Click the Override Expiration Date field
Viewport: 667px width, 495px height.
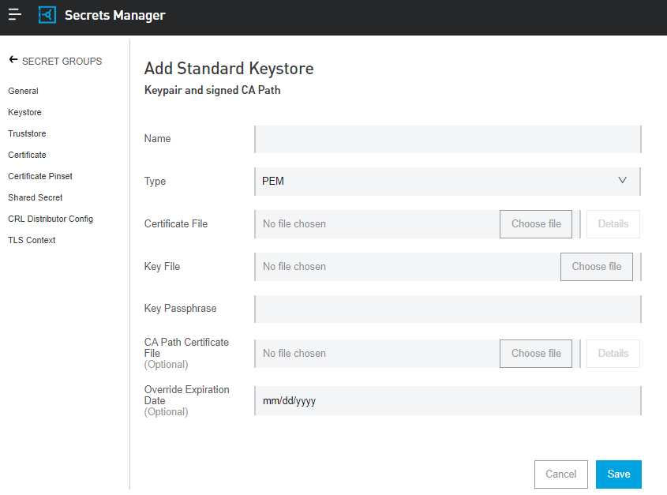(x=447, y=400)
